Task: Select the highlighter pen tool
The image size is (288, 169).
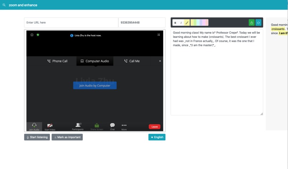Action: pos(187,23)
